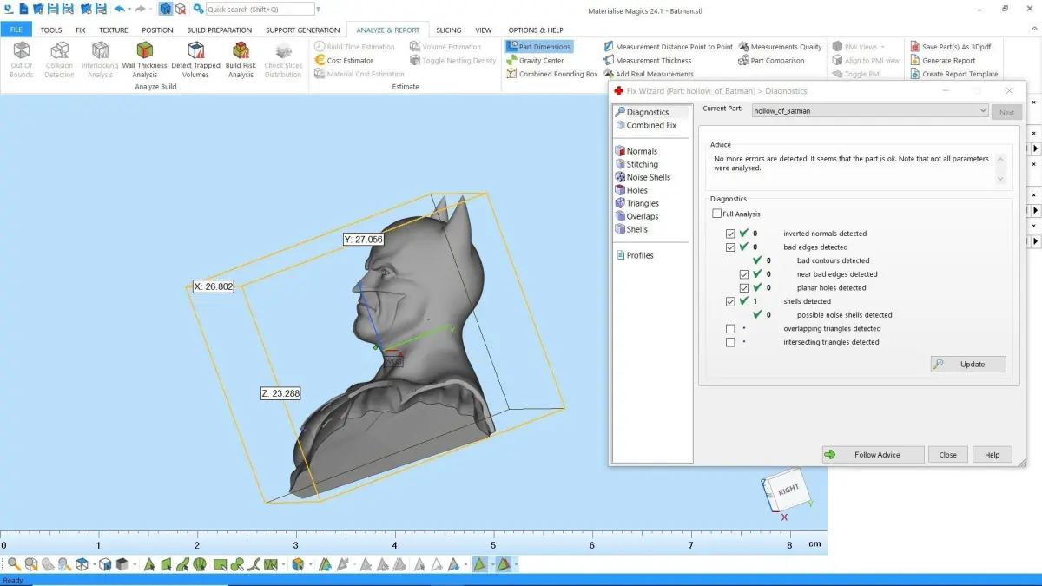Toggle near bad edges detected checkbox
Screen dimensions: 1042x586
pos(744,274)
